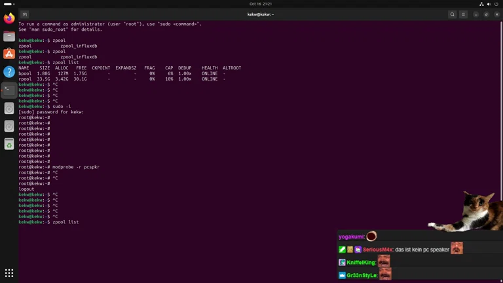Click Gr33nStyLe username in chat overlay
Viewport: 503px width, 283px height.
pos(362,275)
